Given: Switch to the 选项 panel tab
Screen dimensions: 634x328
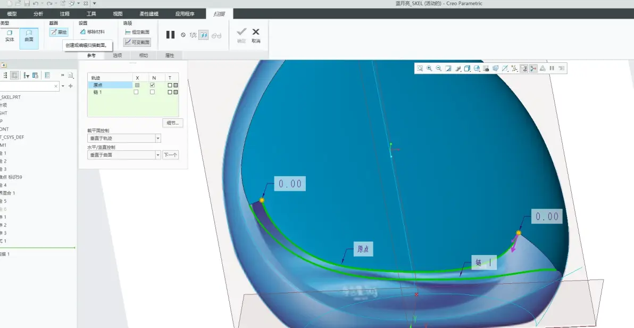Looking at the screenshot, I should coord(117,55).
